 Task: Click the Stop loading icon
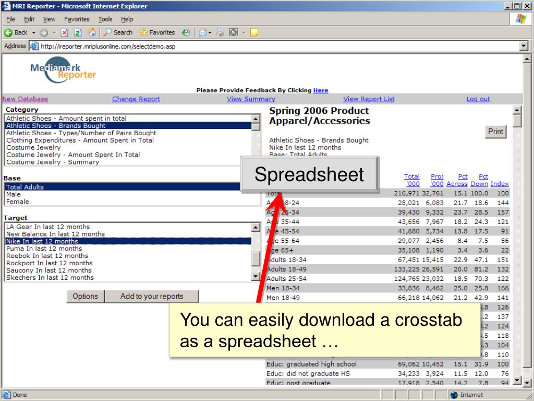(64, 33)
